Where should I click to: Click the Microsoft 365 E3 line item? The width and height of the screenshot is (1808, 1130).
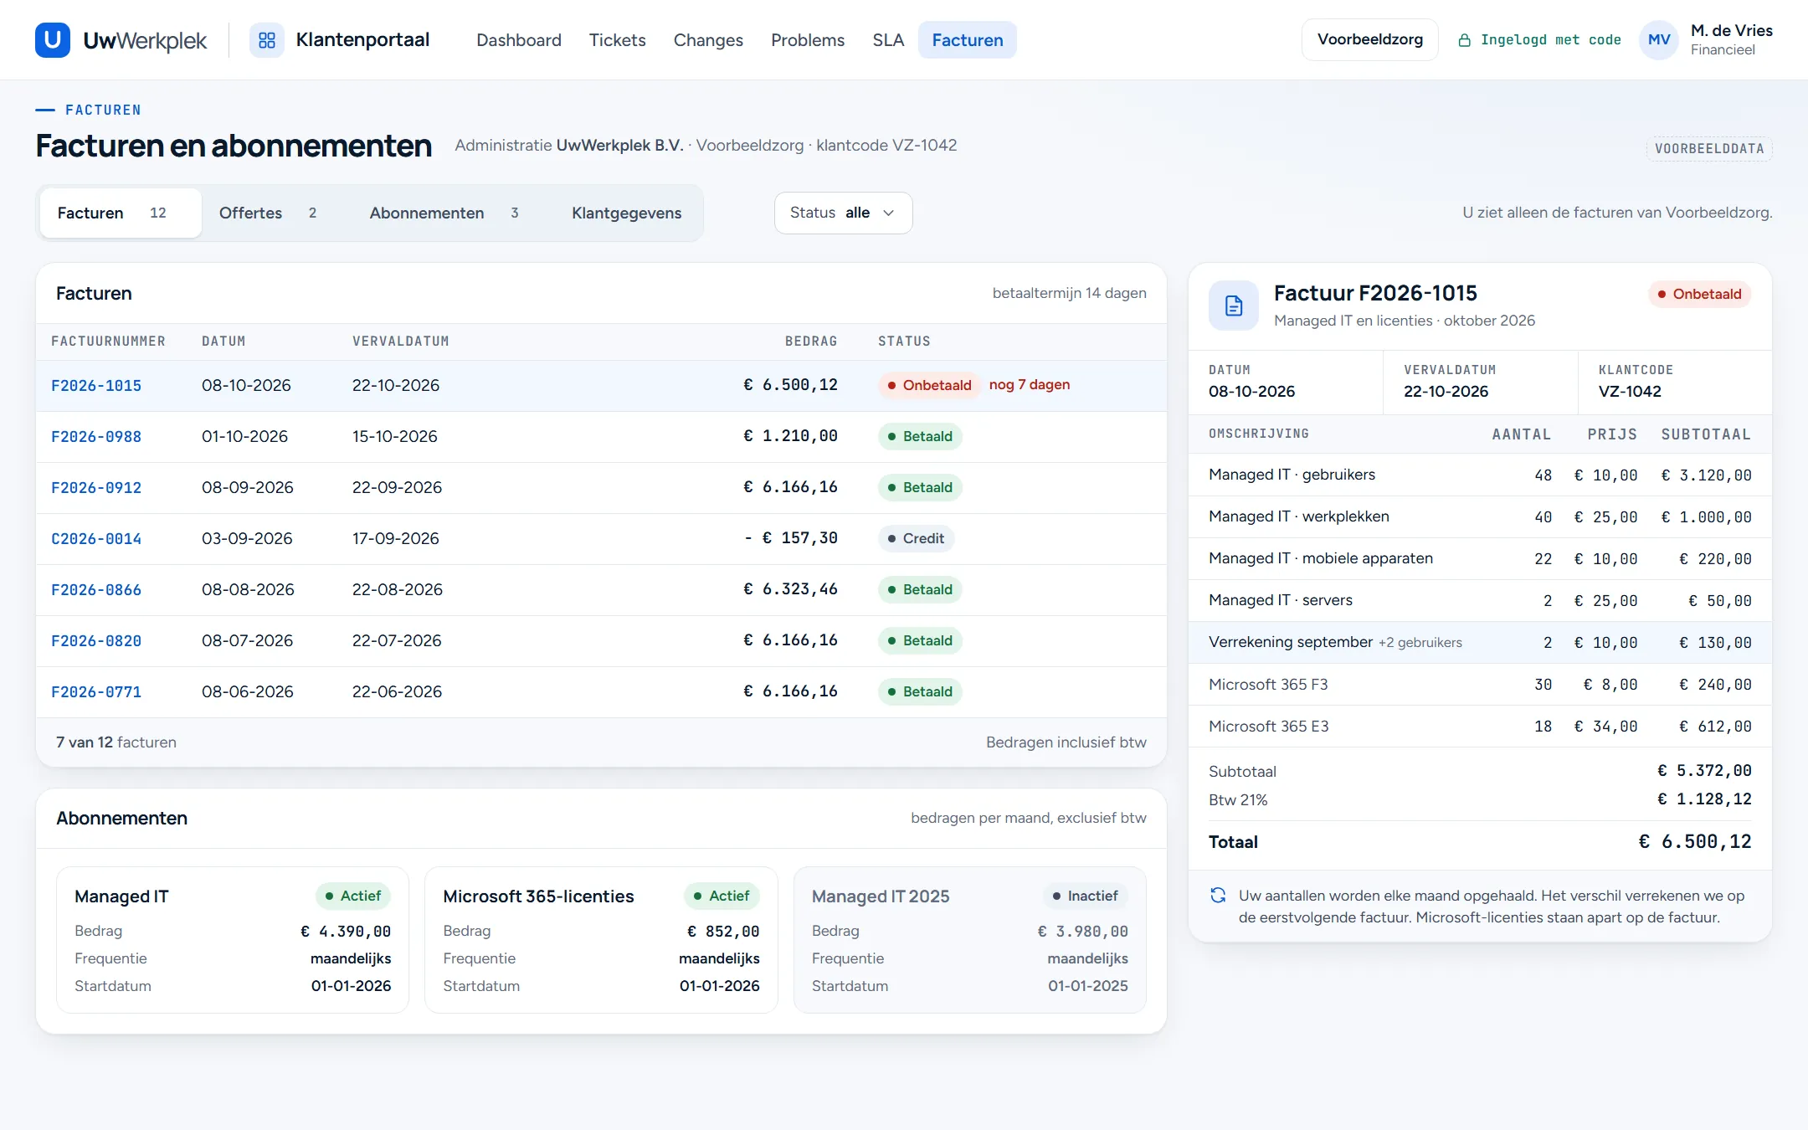click(x=1480, y=726)
